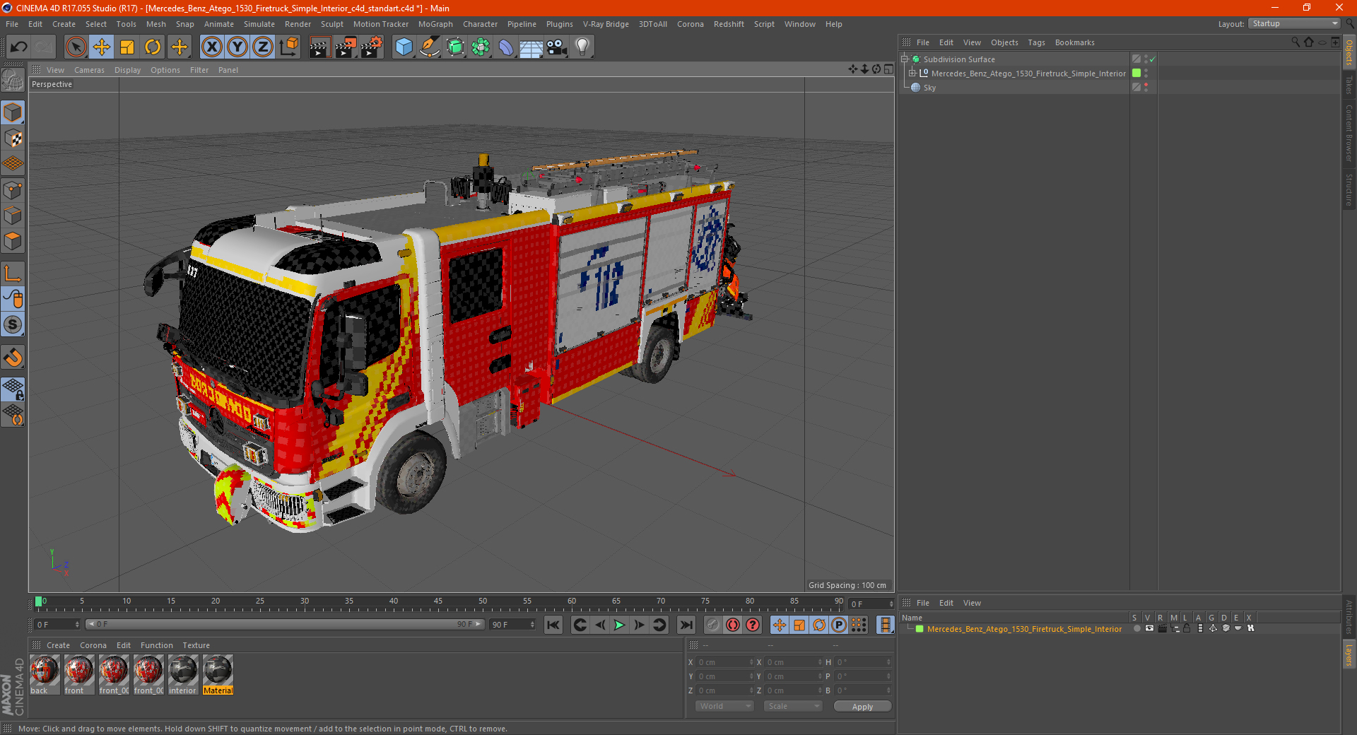Viewport: 1357px width, 735px height.
Task: Open the Sculpt menu
Action: (x=331, y=24)
